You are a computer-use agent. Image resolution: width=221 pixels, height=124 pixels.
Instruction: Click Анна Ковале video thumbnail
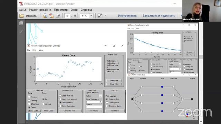[x=202, y=11]
